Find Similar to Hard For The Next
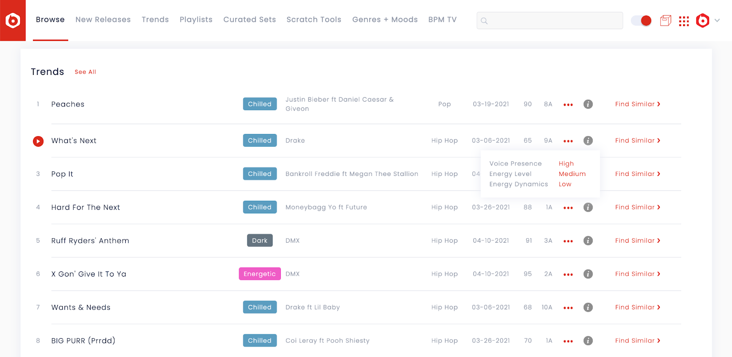Image resolution: width=732 pixels, height=357 pixels. pyautogui.click(x=638, y=208)
